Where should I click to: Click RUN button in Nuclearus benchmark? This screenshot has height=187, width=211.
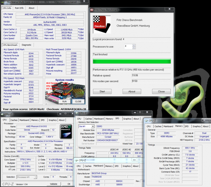point(65,102)
